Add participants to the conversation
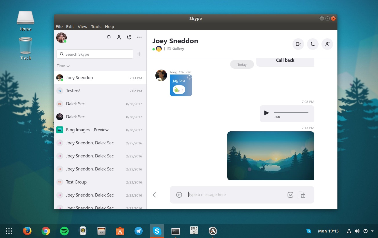 (327, 44)
